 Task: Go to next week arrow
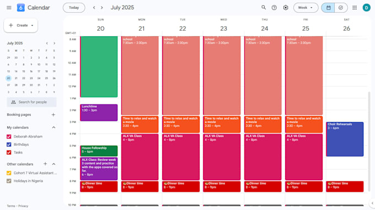click(x=102, y=8)
